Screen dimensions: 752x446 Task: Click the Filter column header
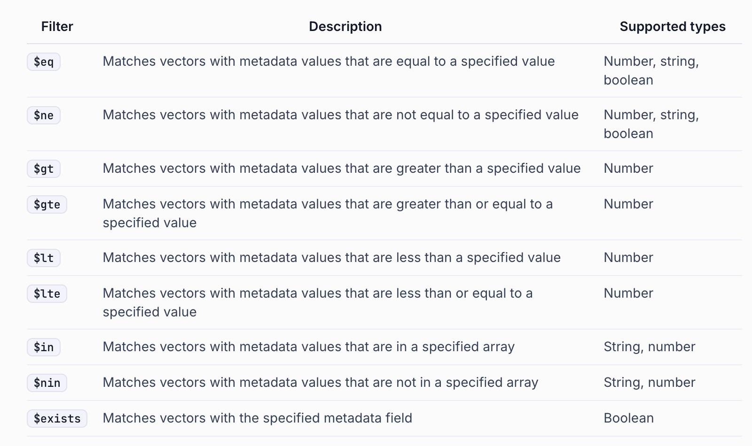point(57,27)
